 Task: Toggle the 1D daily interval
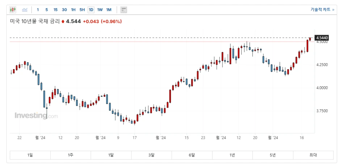click(x=91, y=10)
